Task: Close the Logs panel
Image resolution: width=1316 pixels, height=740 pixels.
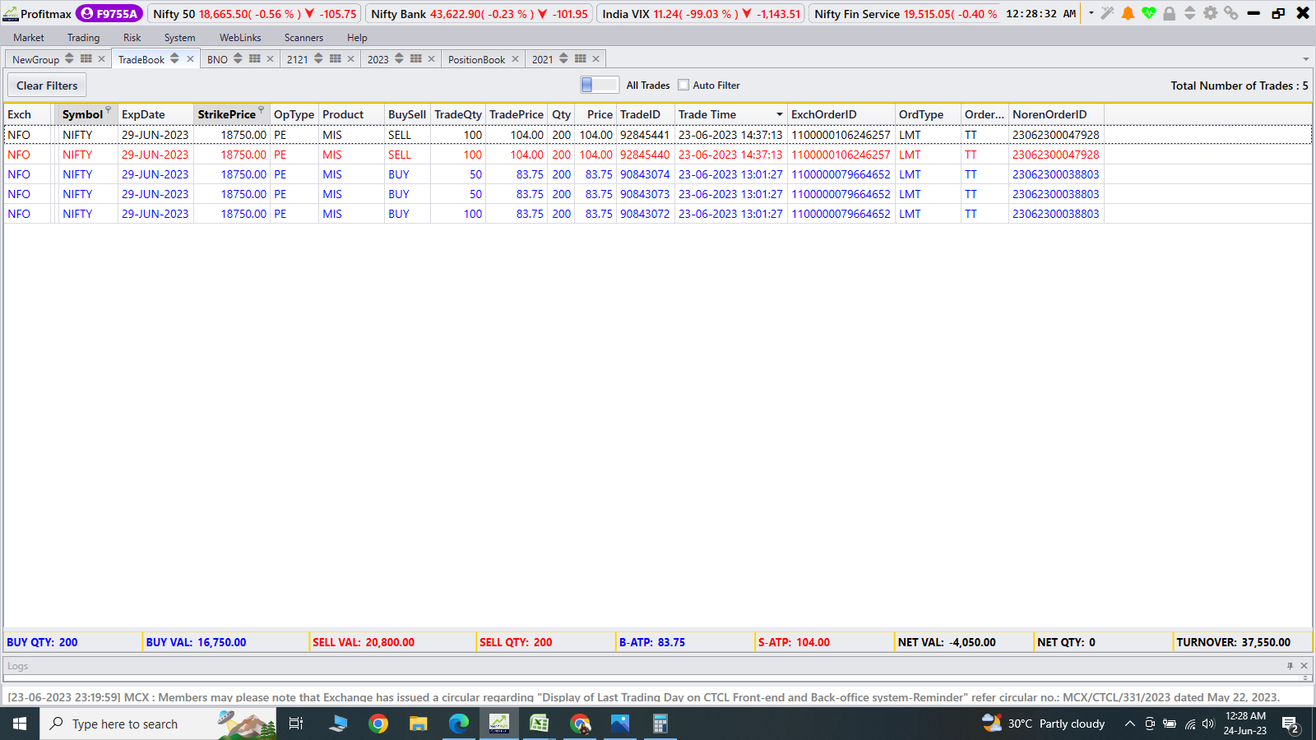Action: pos(1304,665)
